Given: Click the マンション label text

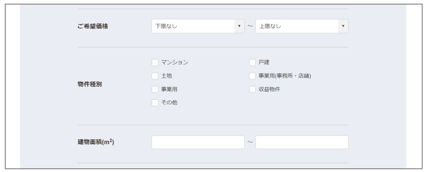Looking at the screenshot, I should (175, 63).
